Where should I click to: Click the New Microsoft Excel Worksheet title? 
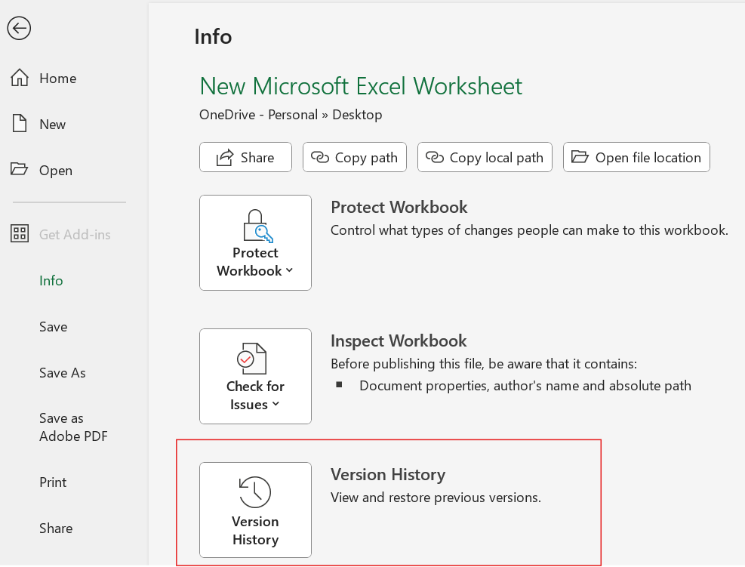[x=361, y=86]
